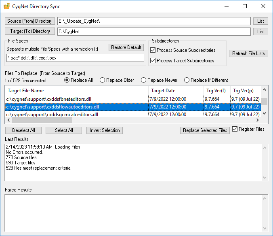This screenshot has height=236, width=273.
Task: Click Replace Selected Files button
Action: point(205,130)
